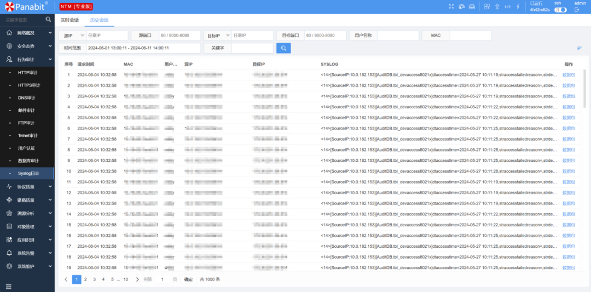Open the theme palette icon

click(462, 7)
